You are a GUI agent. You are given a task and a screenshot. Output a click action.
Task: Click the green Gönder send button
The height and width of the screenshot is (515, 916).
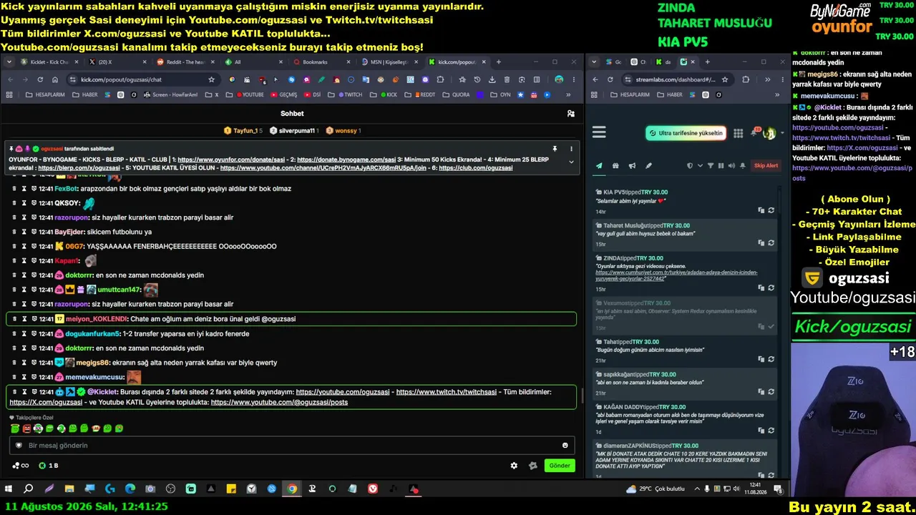560,466
